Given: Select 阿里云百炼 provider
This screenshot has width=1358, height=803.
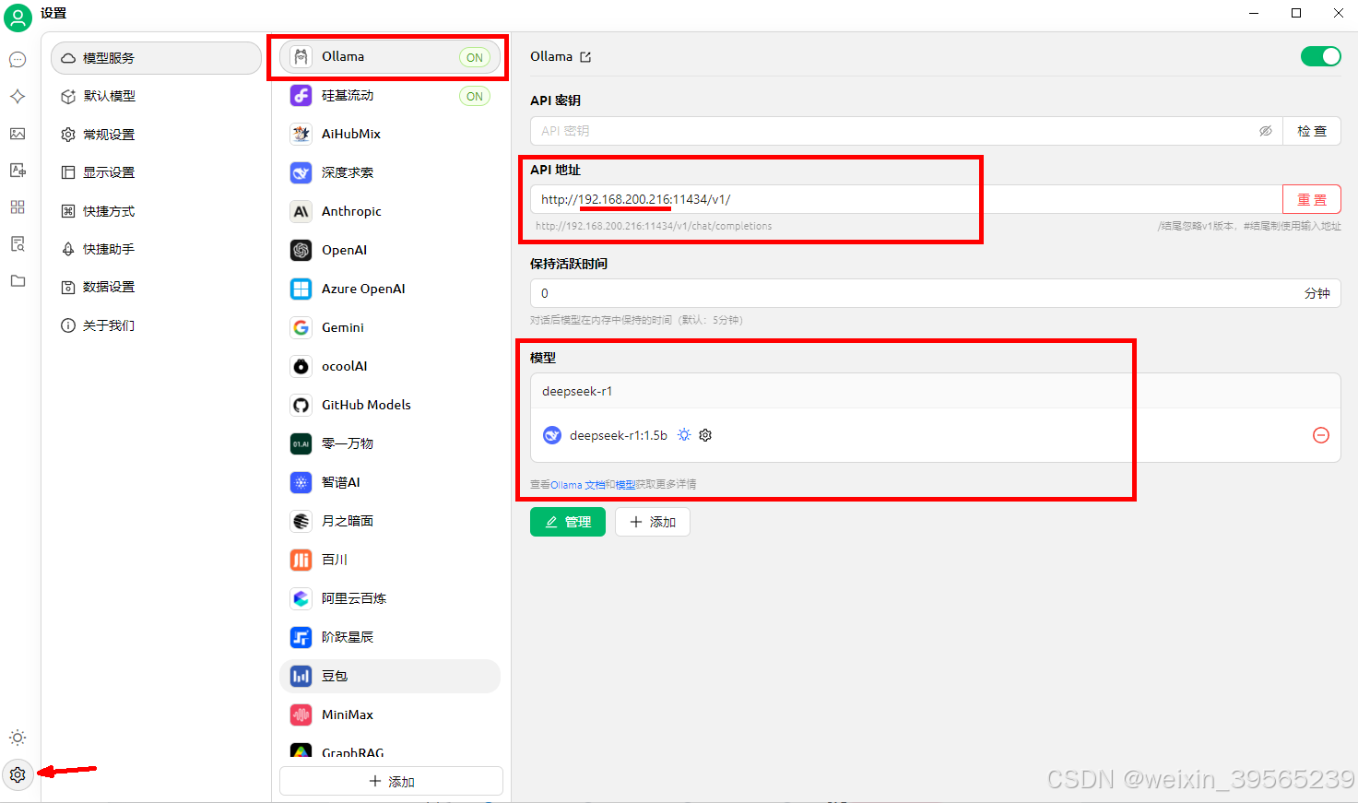Looking at the screenshot, I should 389,599.
